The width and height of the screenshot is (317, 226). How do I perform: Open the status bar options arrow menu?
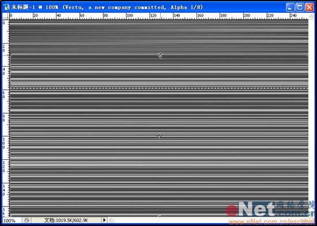(104, 220)
